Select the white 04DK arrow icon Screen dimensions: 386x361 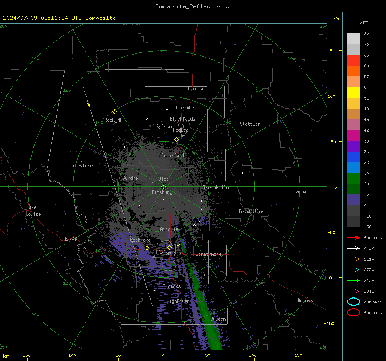point(353,248)
